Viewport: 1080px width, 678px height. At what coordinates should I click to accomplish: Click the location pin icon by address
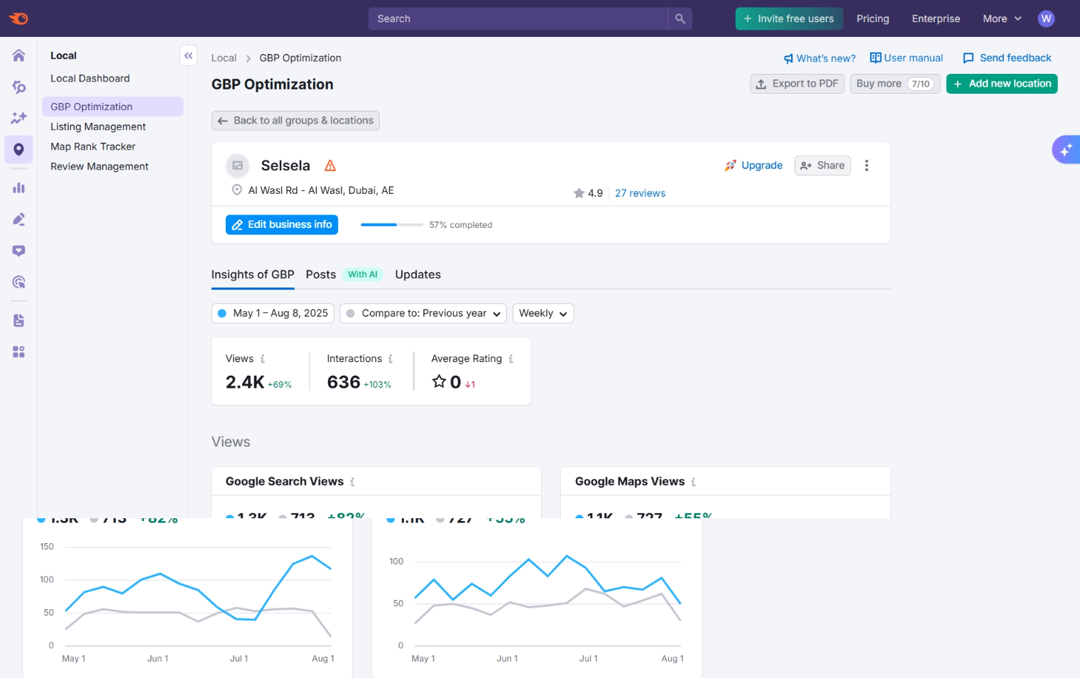coord(237,190)
